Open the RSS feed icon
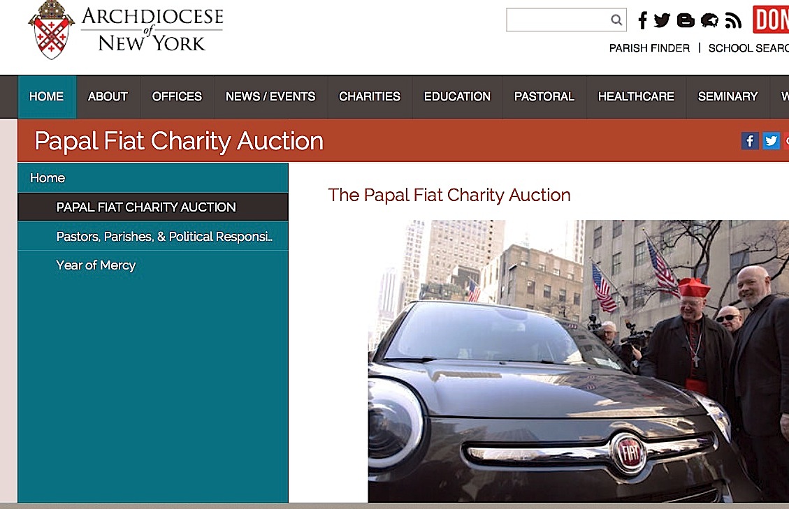789x509 pixels. click(733, 21)
